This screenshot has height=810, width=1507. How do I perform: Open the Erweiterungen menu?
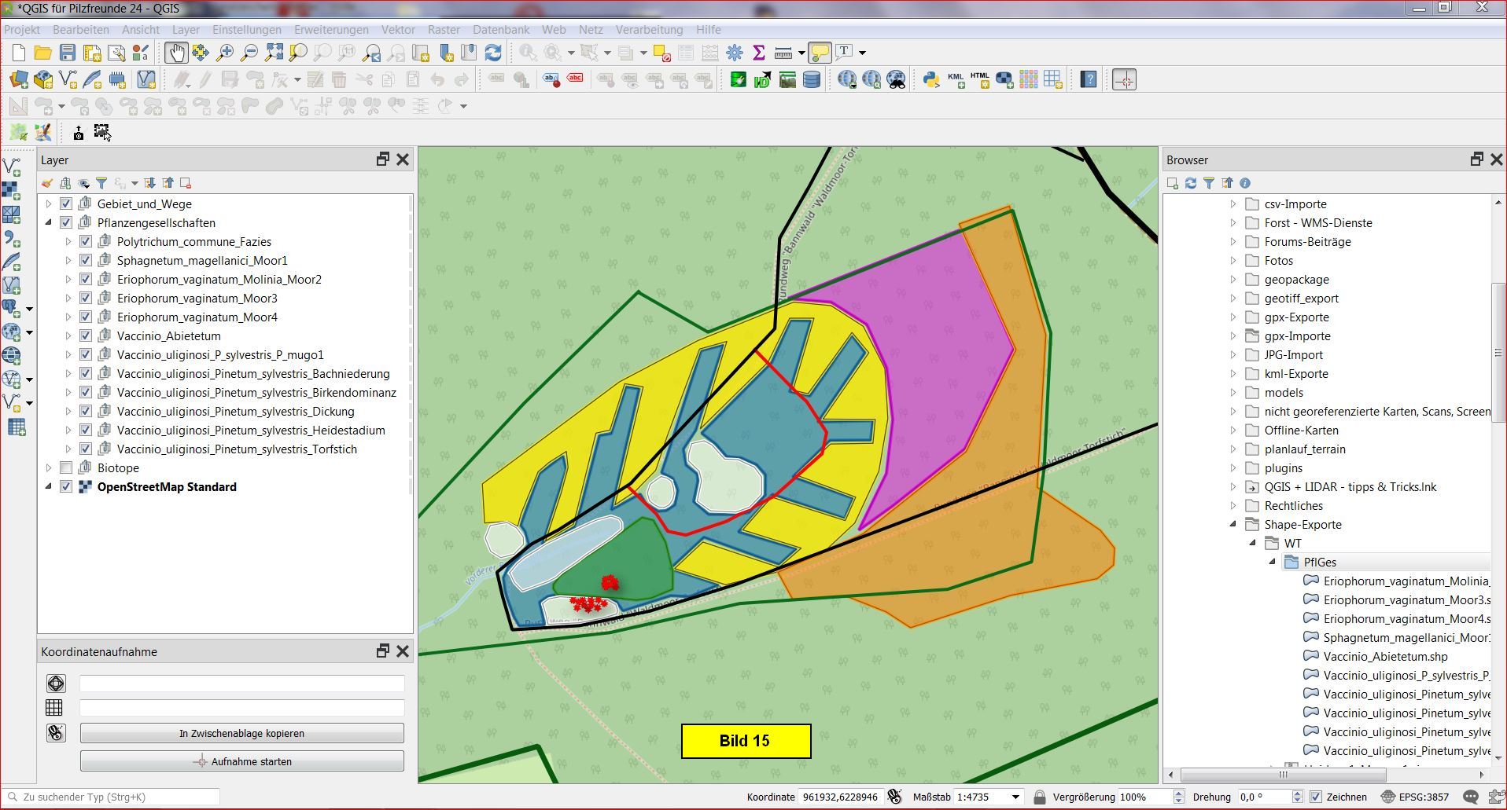(331, 30)
